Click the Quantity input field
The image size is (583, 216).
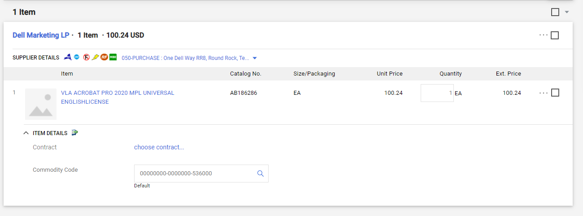point(437,93)
